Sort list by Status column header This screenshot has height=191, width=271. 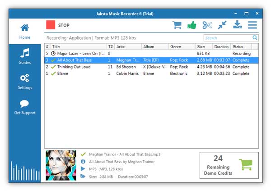point(241,47)
